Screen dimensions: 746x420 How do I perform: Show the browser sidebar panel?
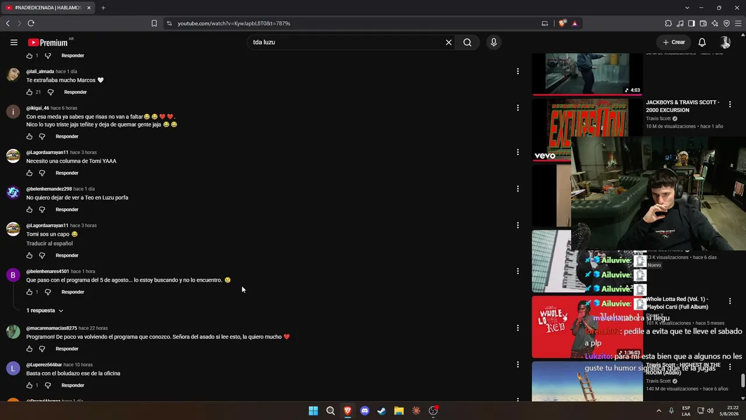692,23
